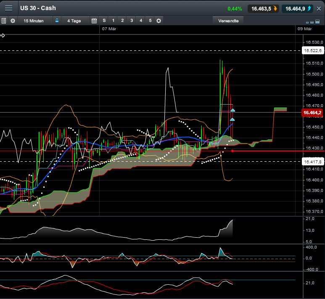Switch to chart preset 3

[x=132, y=21]
